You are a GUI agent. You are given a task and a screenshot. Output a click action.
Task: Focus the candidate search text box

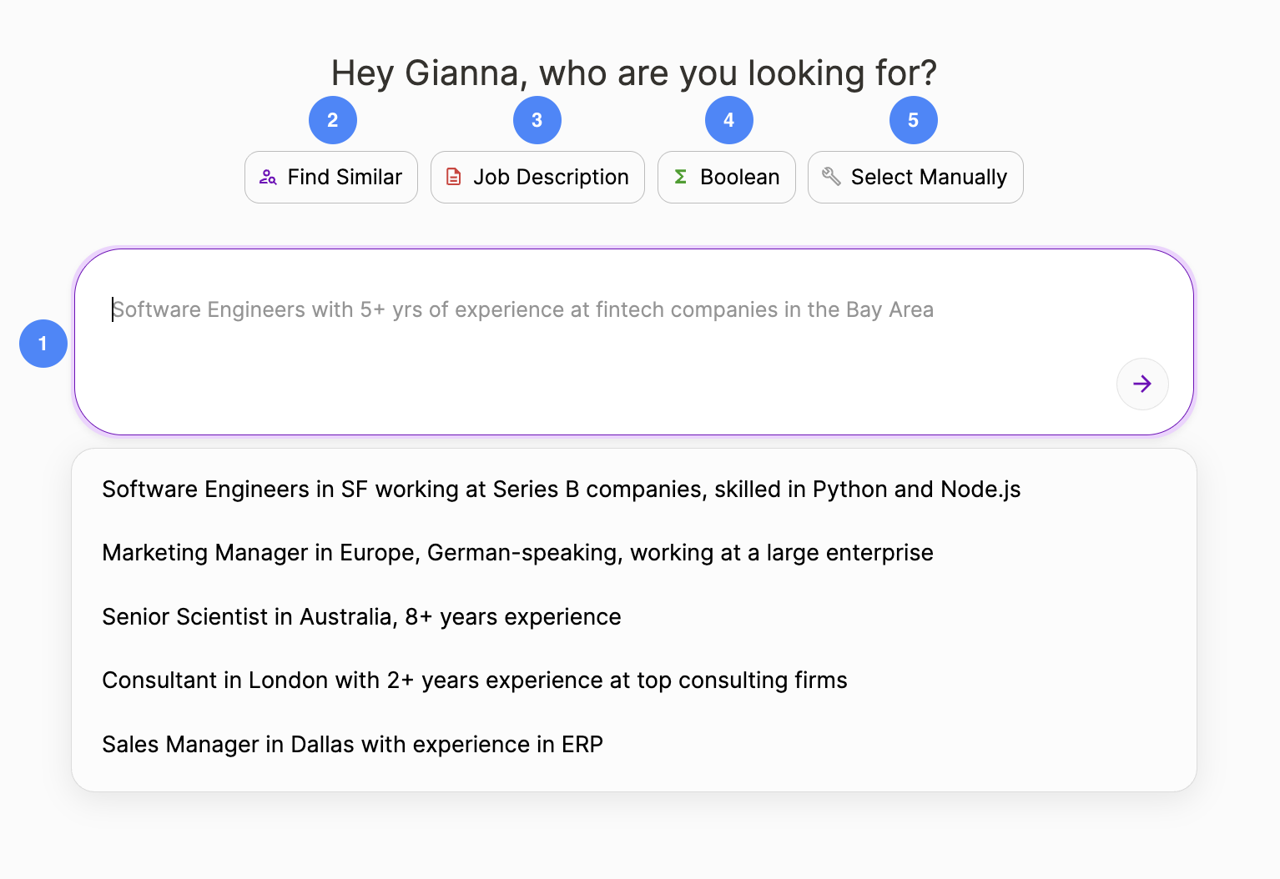(634, 342)
